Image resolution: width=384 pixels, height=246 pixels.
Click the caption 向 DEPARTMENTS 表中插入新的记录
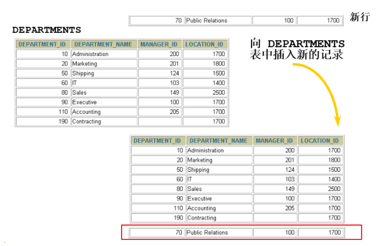pyautogui.click(x=297, y=49)
